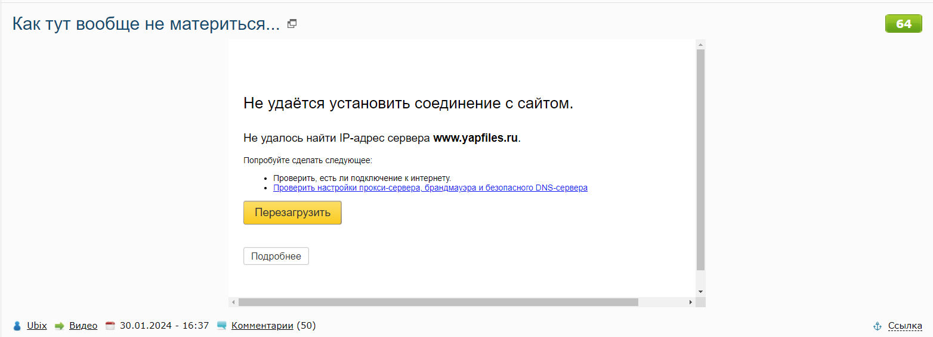The width and height of the screenshot is (933, 337).
Task: Click the vertical scrollbar down arrow
Action: [701, 291]
